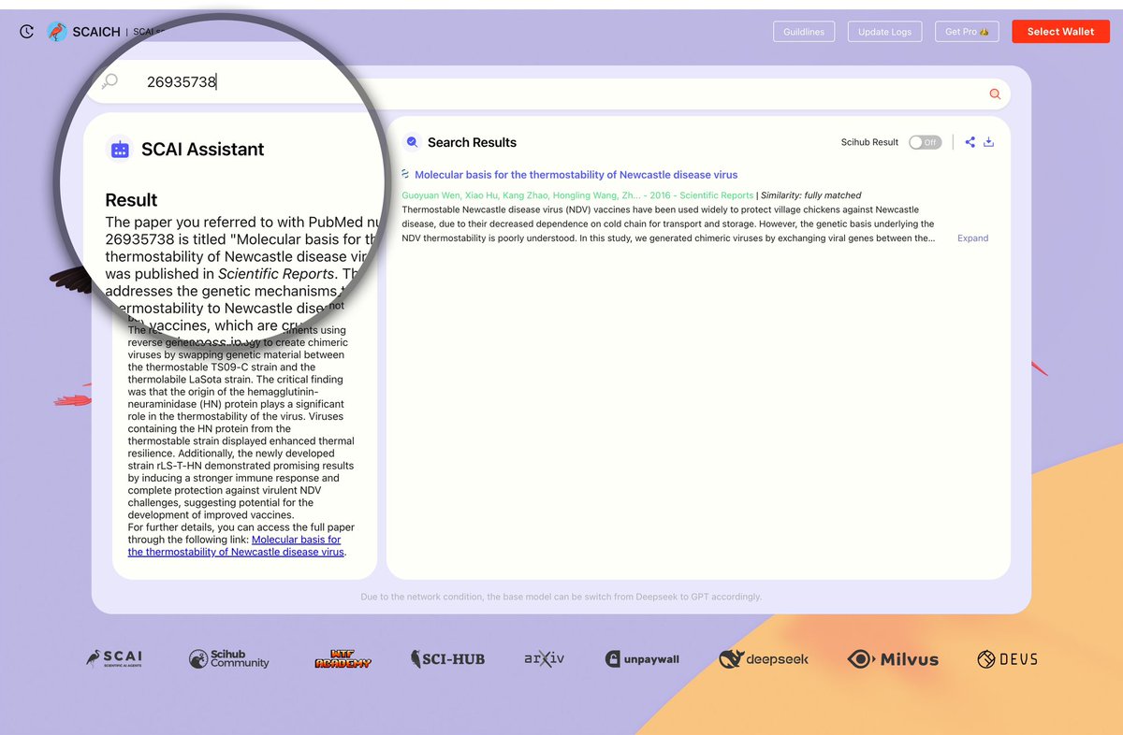Click the unpaywall logo
Viewport: 1123px width, 735px height.
pyautogui.click(x=642, y=659)
